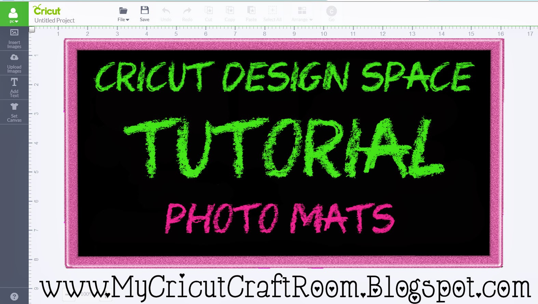Viewport: 538px width, 304px height.
Task: Redo the last action
Action: pos(187,14)
